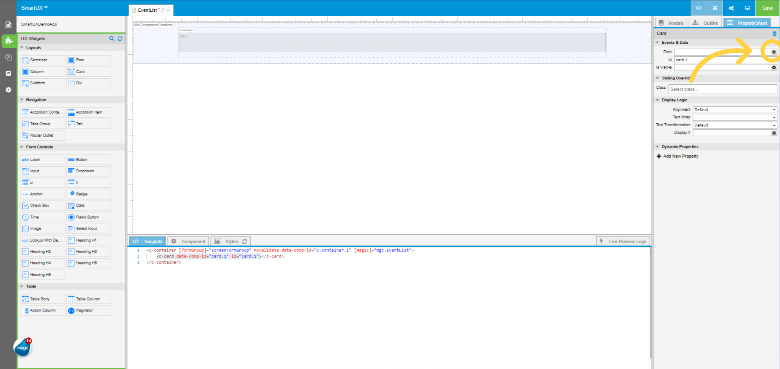This screenshot has height=369, width=780.
Task: Click the gears icon in top toolbar
Action: coord(731,8)
